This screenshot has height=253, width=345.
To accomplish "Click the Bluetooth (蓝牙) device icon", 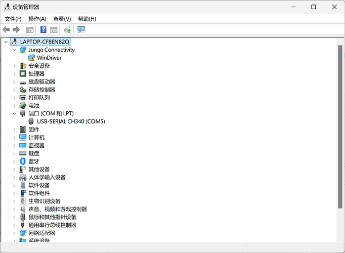I will point(23,161).
